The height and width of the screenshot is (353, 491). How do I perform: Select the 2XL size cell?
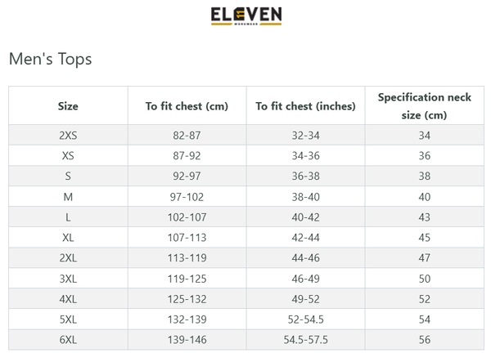point(68,258)
